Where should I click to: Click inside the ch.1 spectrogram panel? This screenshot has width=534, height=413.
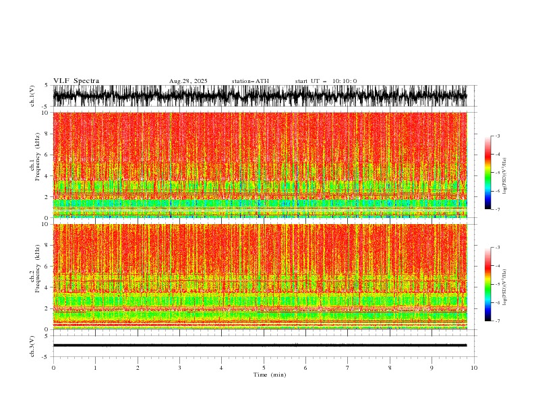(260, 165)
